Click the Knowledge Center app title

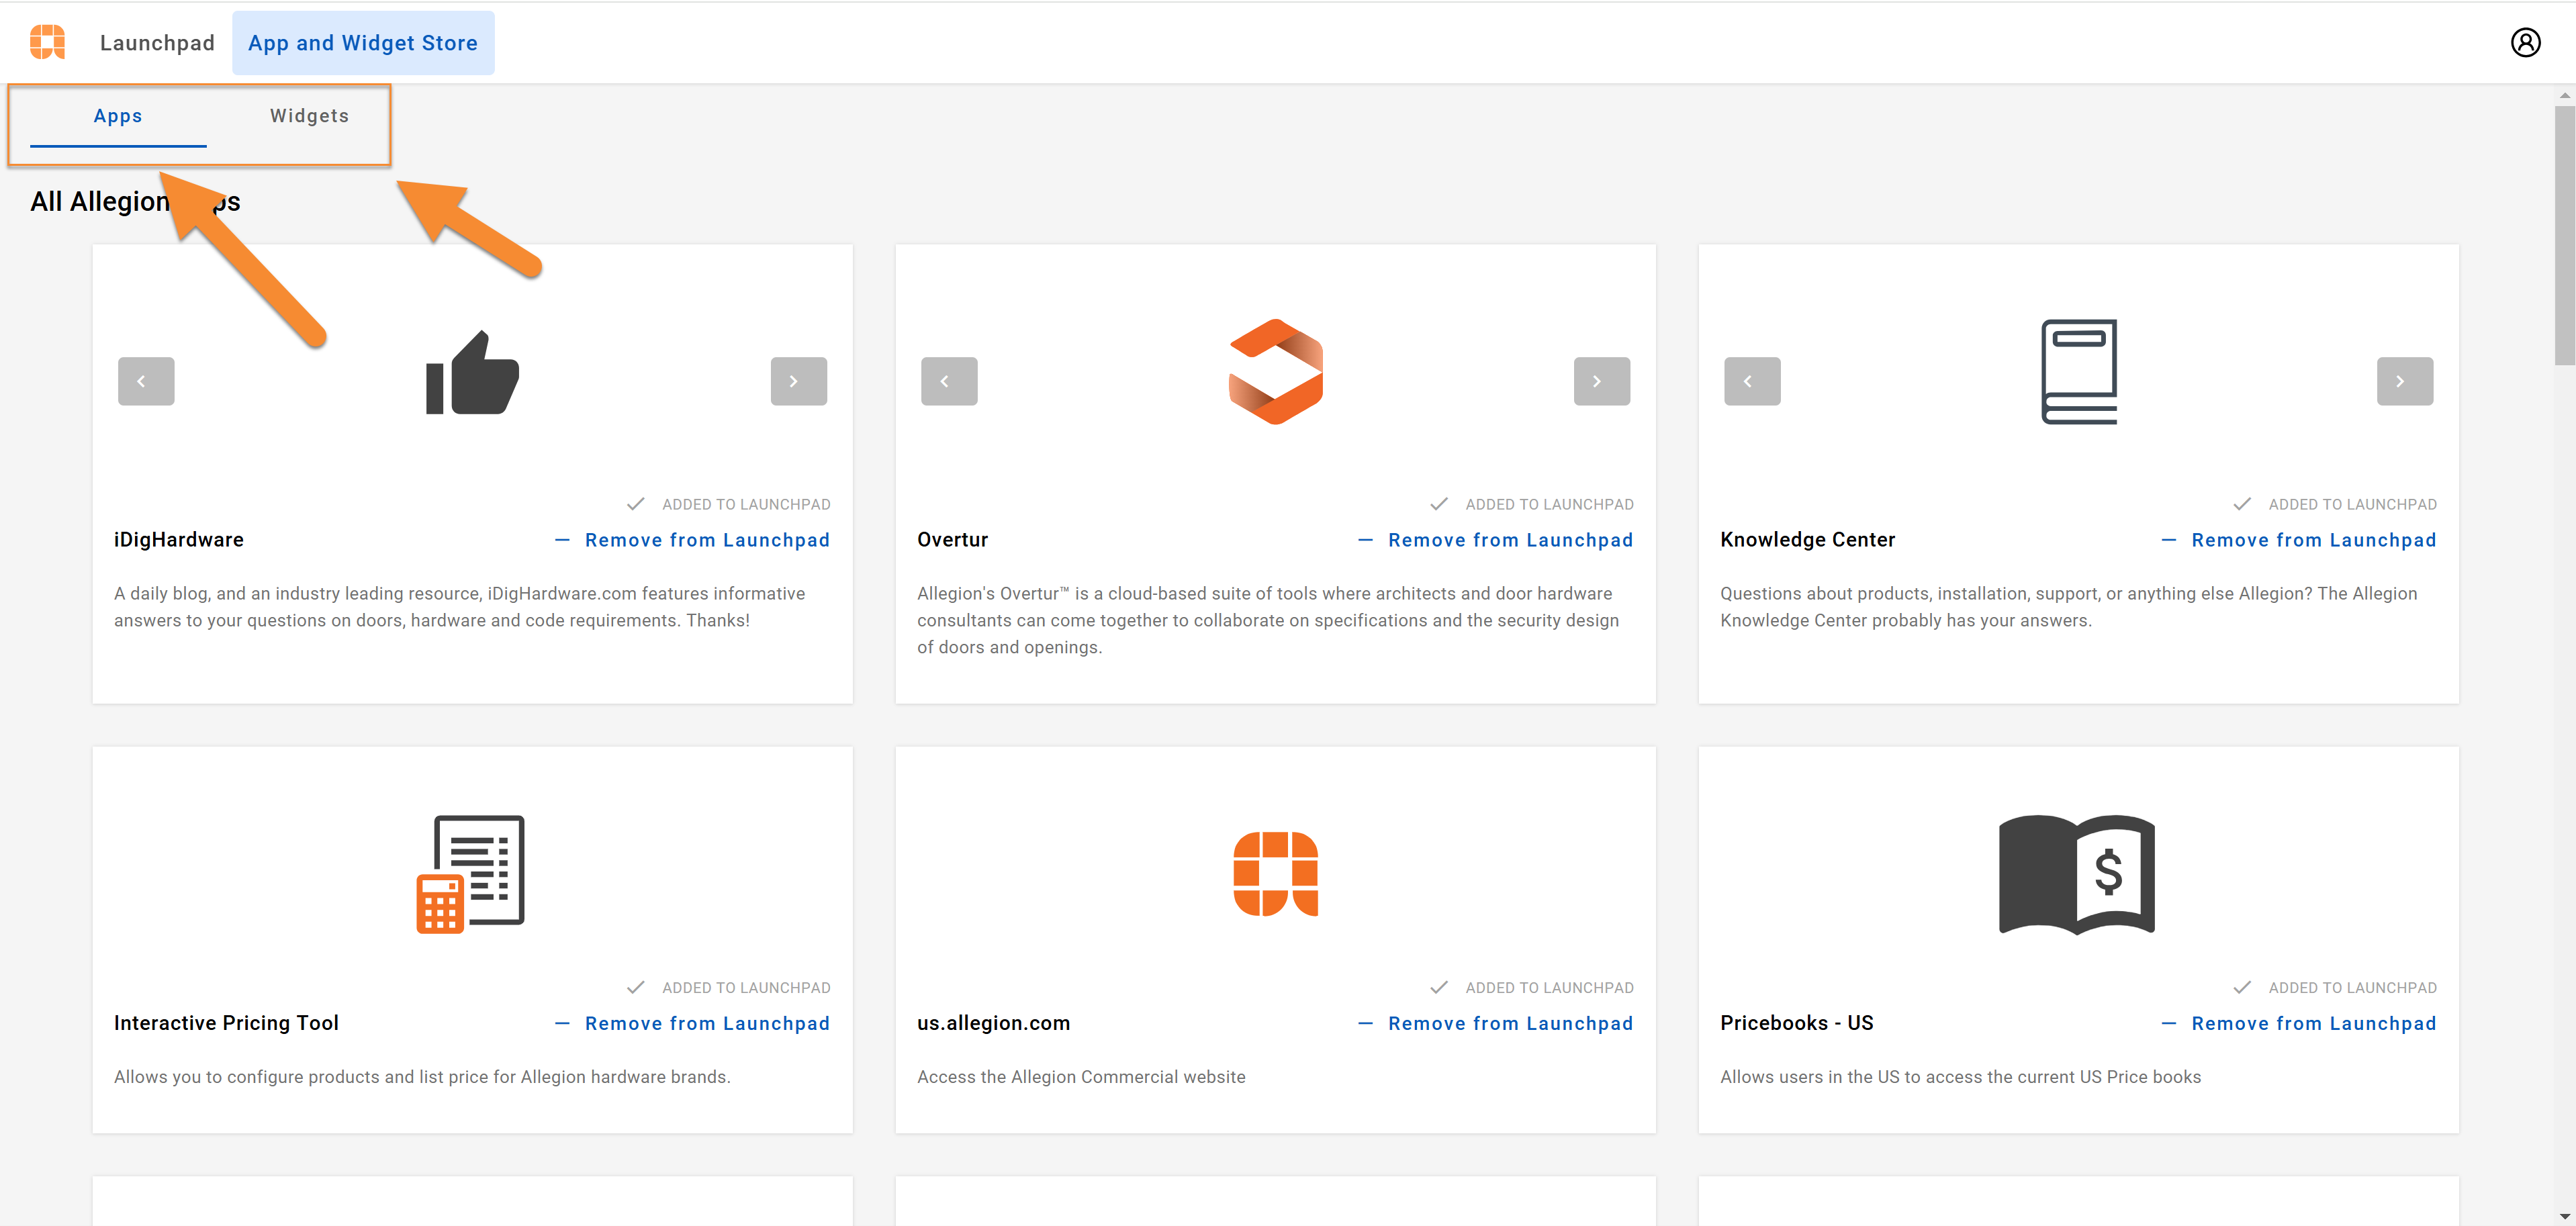coord(1807,540)
